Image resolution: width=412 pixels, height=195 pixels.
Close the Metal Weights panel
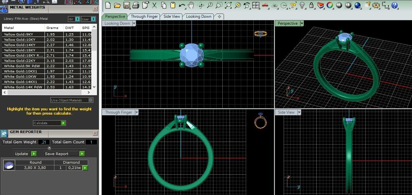[95, 9]
